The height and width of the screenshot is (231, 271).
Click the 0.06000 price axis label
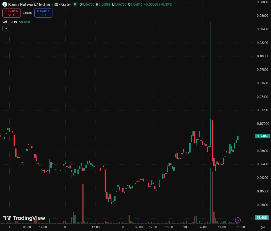[x=263, y=191]
